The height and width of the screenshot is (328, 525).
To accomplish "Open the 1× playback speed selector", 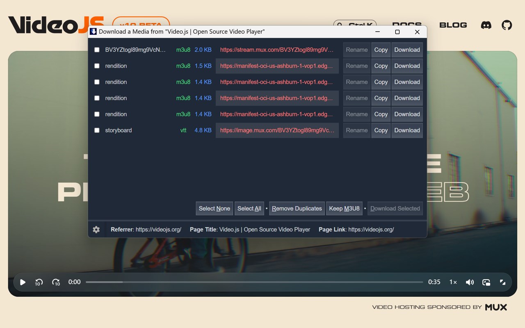I will click(x=453, y=282).
